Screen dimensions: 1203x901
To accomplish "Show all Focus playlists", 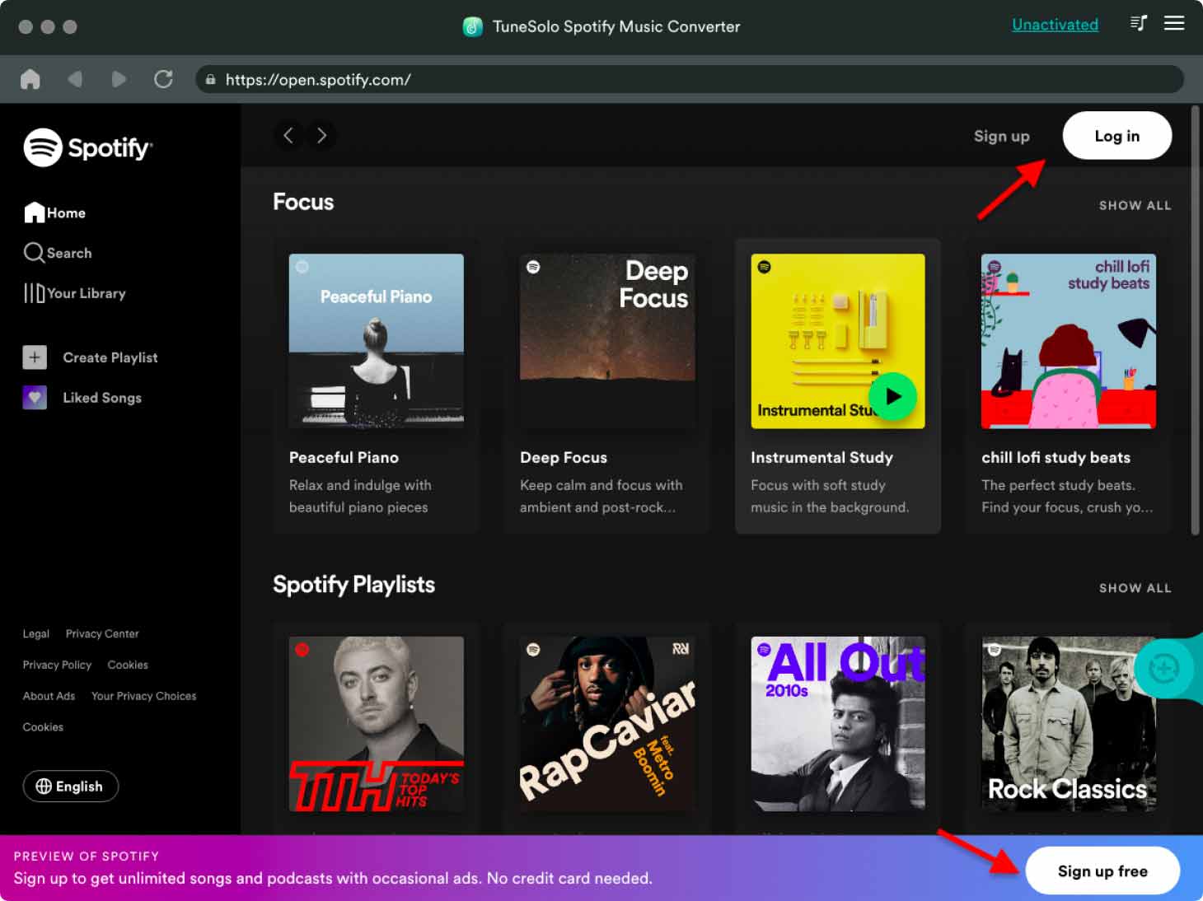I will [x=1135, y=205].
